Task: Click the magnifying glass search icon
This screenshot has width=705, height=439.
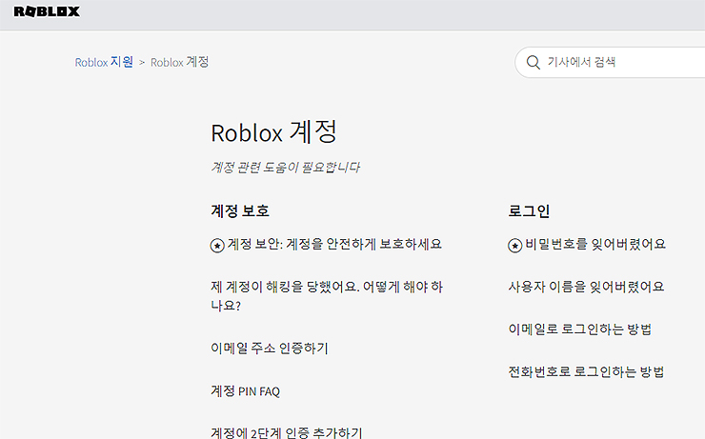Action: coord(534,63)
